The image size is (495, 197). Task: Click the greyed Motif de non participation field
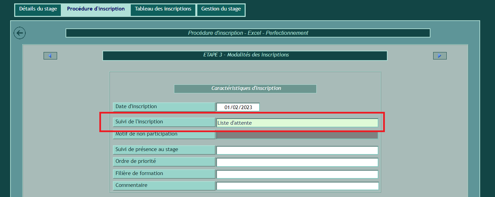click(297, 135)
